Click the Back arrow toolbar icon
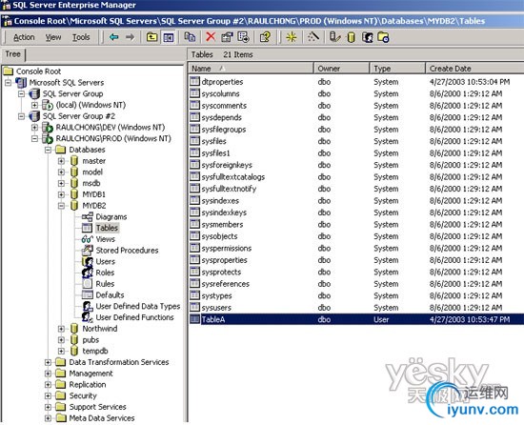The height and width of the screenshot is (425, 524). (x=114, y=37)
